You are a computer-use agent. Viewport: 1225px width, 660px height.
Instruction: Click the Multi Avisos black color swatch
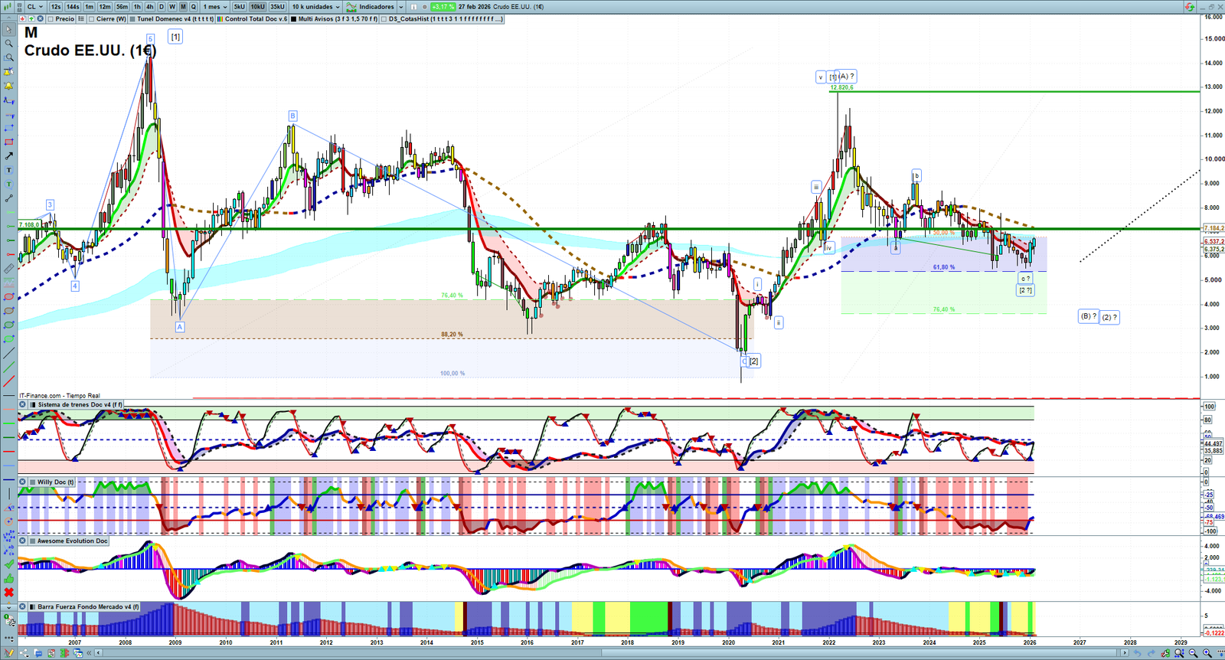coord(293,18)
